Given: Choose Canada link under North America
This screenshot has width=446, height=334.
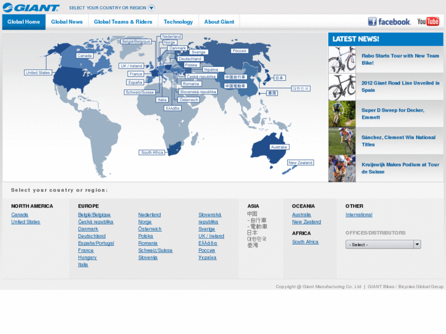Looking at the screenshot, I should pos(20,214).
